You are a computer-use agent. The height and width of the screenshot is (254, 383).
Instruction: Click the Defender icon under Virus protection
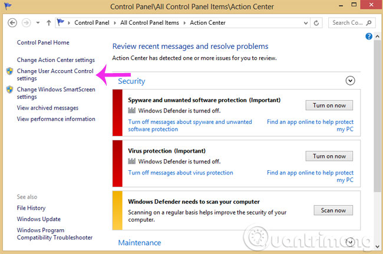131,161
